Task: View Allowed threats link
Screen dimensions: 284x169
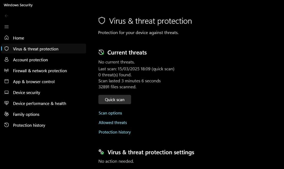Action: pyautogui.click(x=113, y=123)
